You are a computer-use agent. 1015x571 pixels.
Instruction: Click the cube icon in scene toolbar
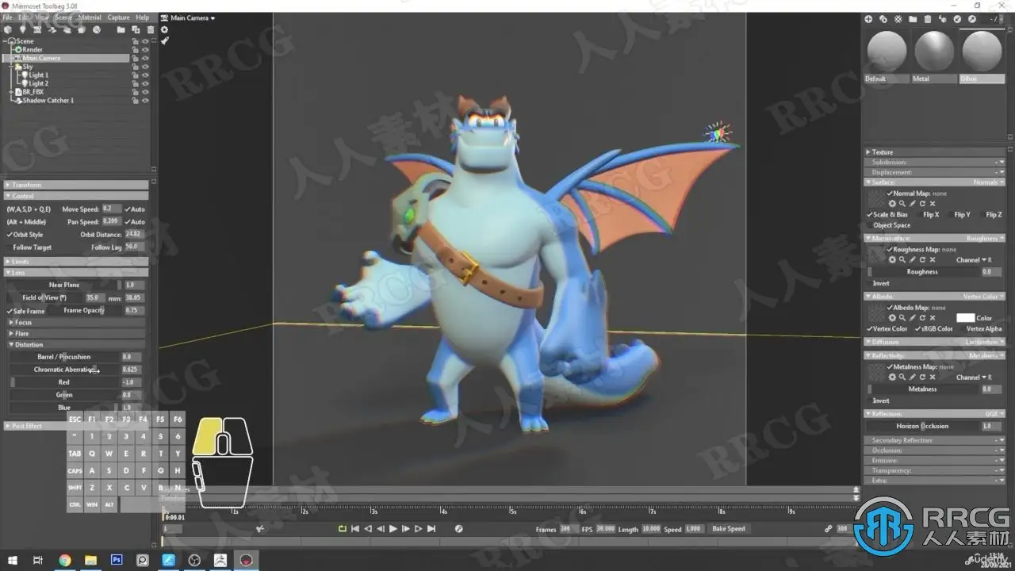pos(8,30)
